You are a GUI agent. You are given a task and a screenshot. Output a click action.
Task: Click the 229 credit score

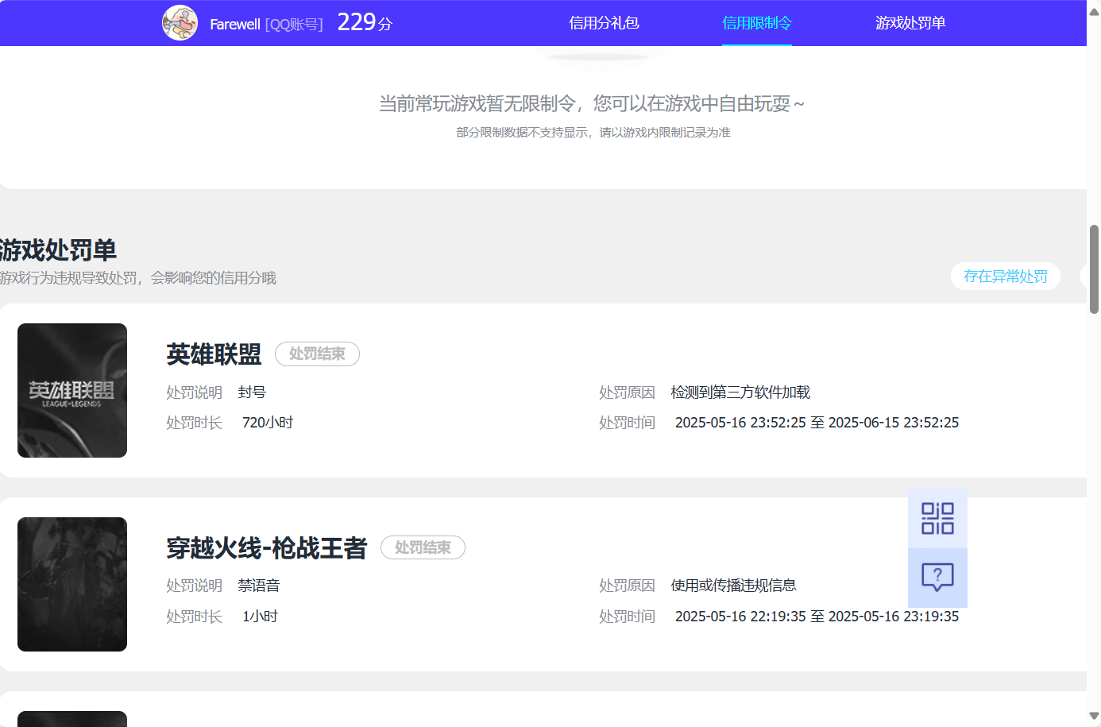pyautogui.click(x=357, y=22)
